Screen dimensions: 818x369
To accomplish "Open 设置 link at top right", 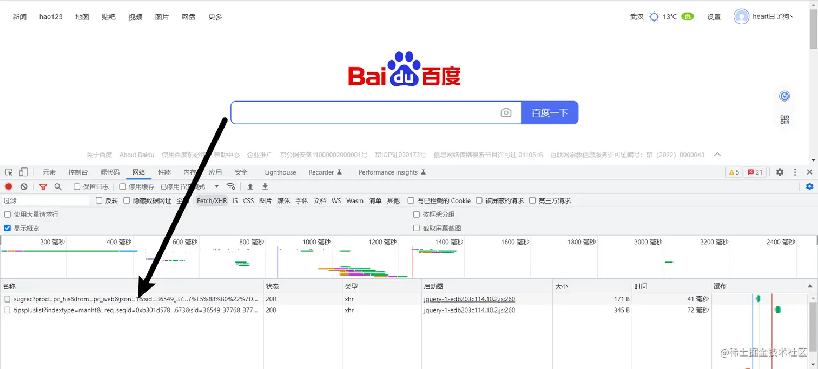I will 714,17.
